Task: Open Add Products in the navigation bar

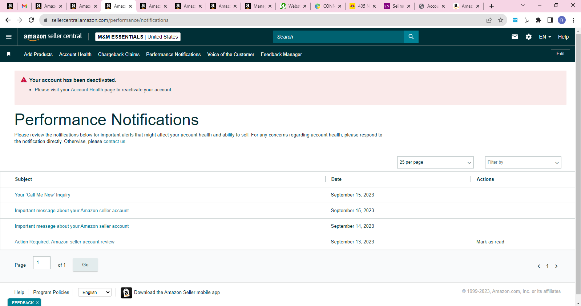Action: [x=38, y=54]
